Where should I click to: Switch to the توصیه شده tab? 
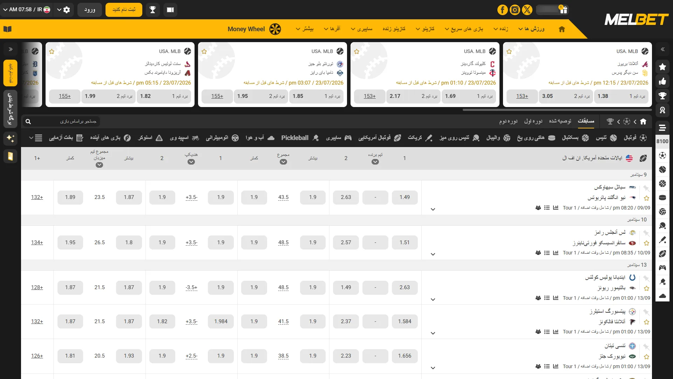(x=560, y=121)
